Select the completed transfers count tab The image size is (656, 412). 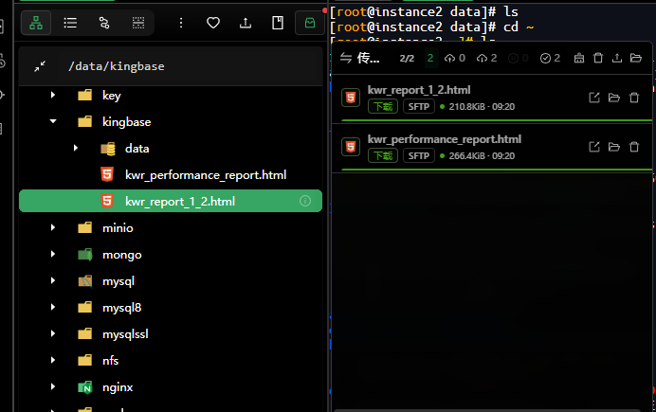click(550, 58)
